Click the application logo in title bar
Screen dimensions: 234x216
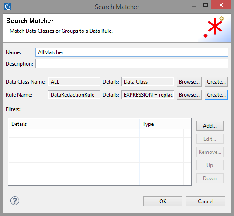coord(8,7)
